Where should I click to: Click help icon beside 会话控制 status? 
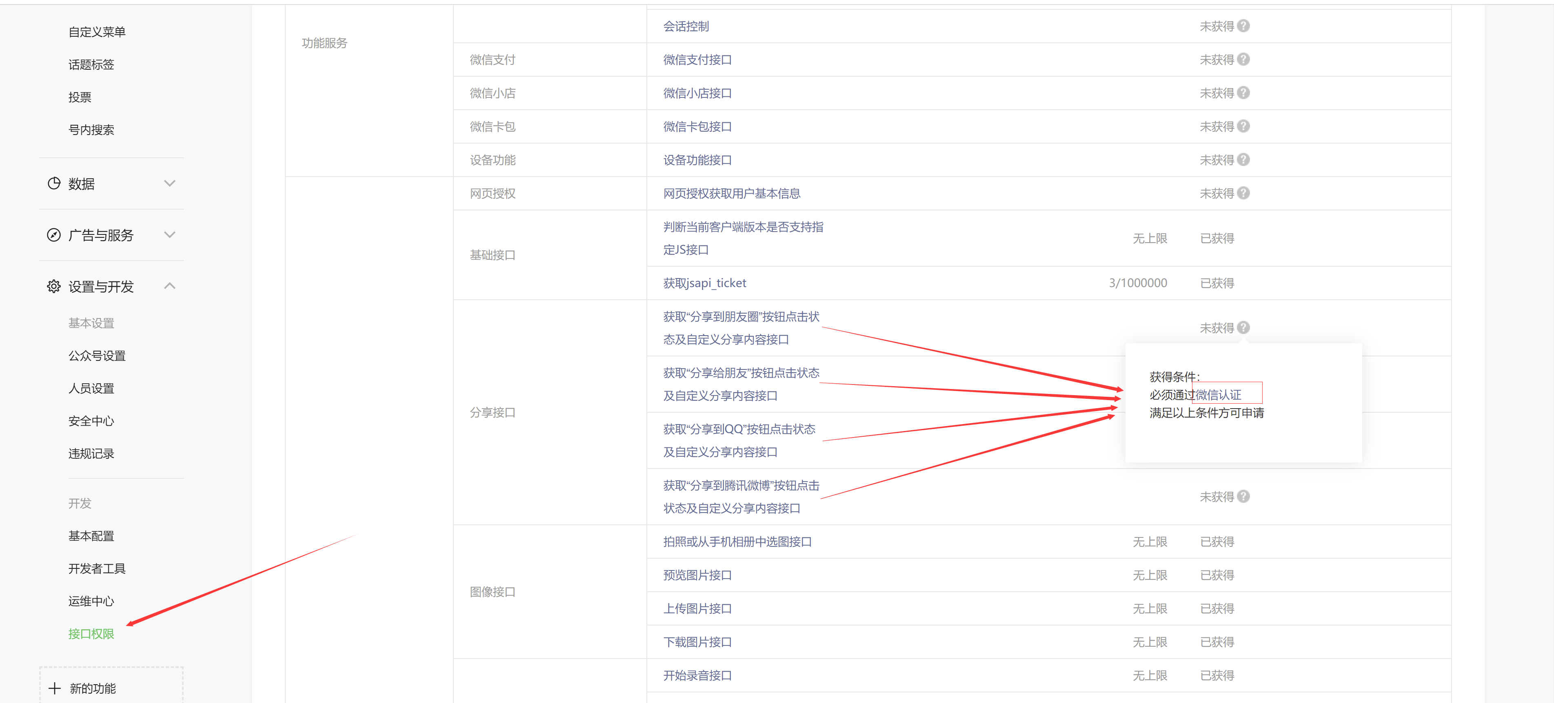click(1243, 26)
